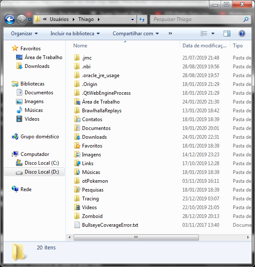Select Disco Local (C:) in navigation pane
255x267 pixels.
tap(41, 163)
